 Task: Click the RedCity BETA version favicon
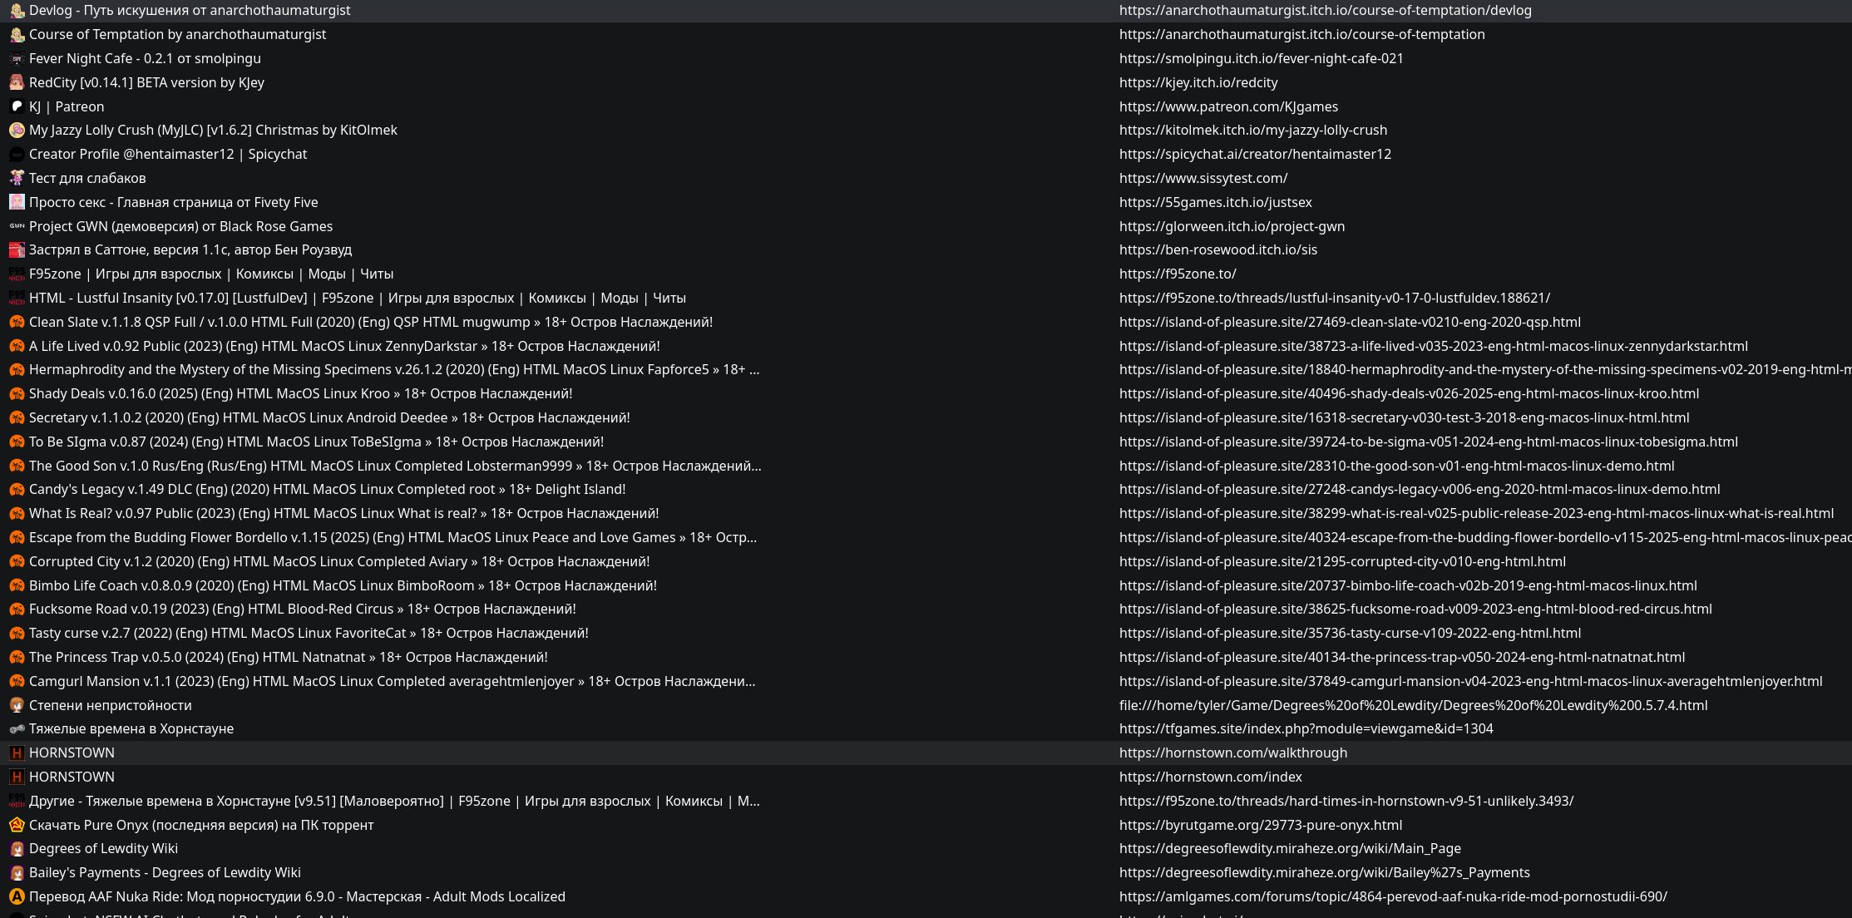[17, 82]
